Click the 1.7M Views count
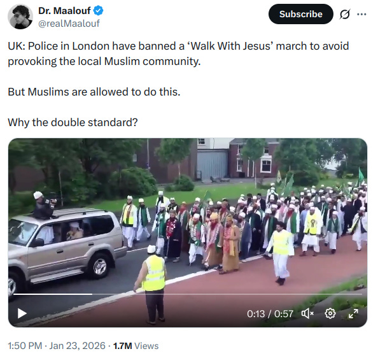378x356 pixels. coord(136,346)
